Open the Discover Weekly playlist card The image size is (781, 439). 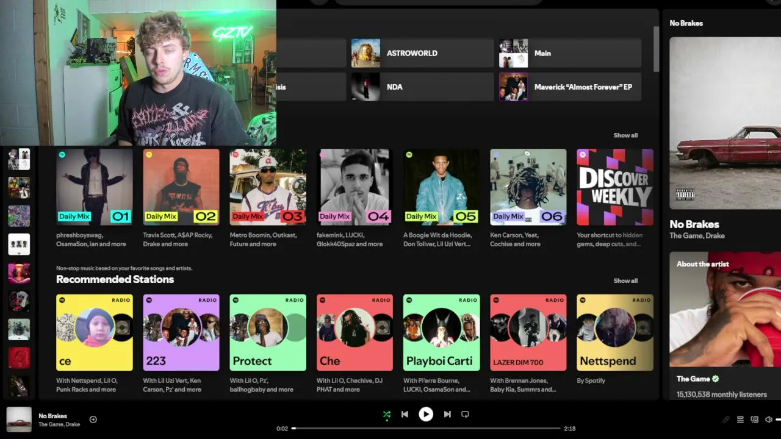[x=615, y=199]
